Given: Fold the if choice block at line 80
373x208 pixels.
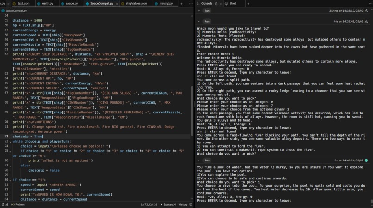Looking at the screenshot, I should click(10, 180).
